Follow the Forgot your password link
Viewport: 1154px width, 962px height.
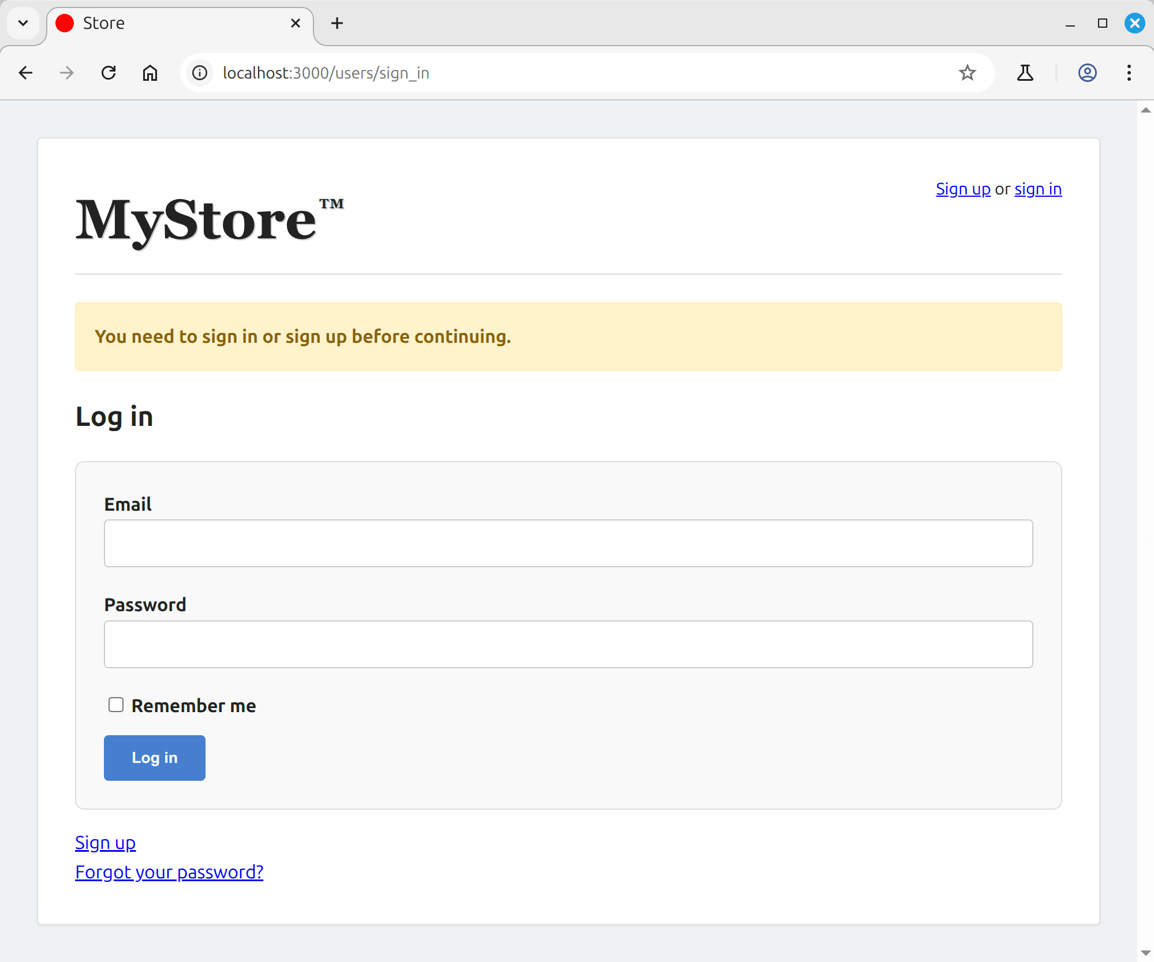pos(169,872)
